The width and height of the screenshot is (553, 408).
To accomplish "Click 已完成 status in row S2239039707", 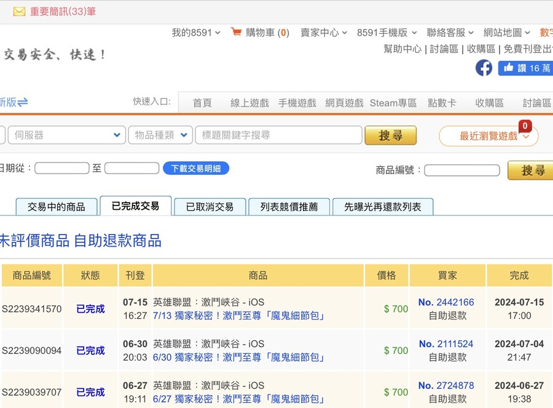I will 91,393.
